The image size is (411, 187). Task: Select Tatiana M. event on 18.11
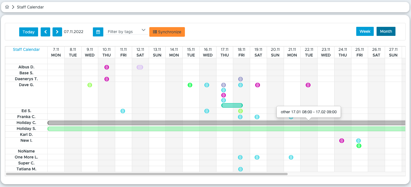[x=241, y=169]
